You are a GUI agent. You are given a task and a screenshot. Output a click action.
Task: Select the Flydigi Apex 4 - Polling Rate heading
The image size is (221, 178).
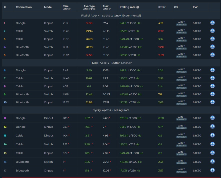(x=111, y=110)
